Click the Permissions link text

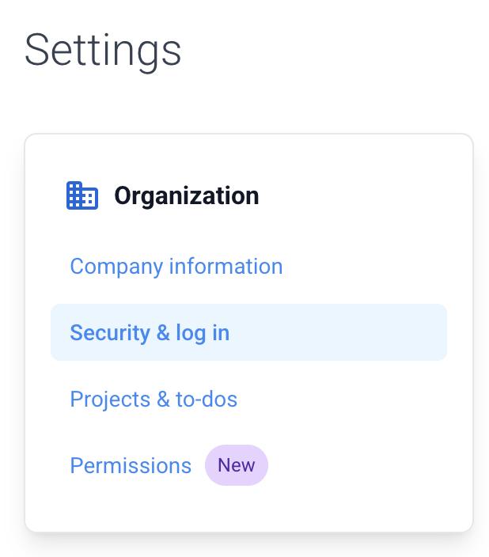131,465
